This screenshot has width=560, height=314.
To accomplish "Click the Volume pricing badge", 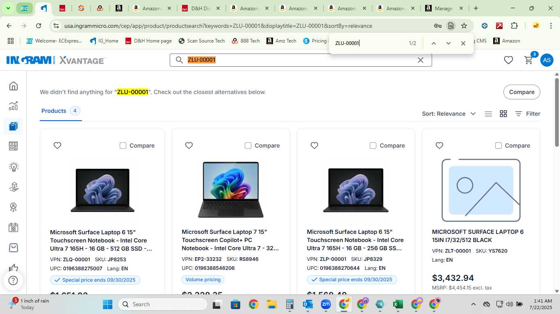I will point(203,280).
